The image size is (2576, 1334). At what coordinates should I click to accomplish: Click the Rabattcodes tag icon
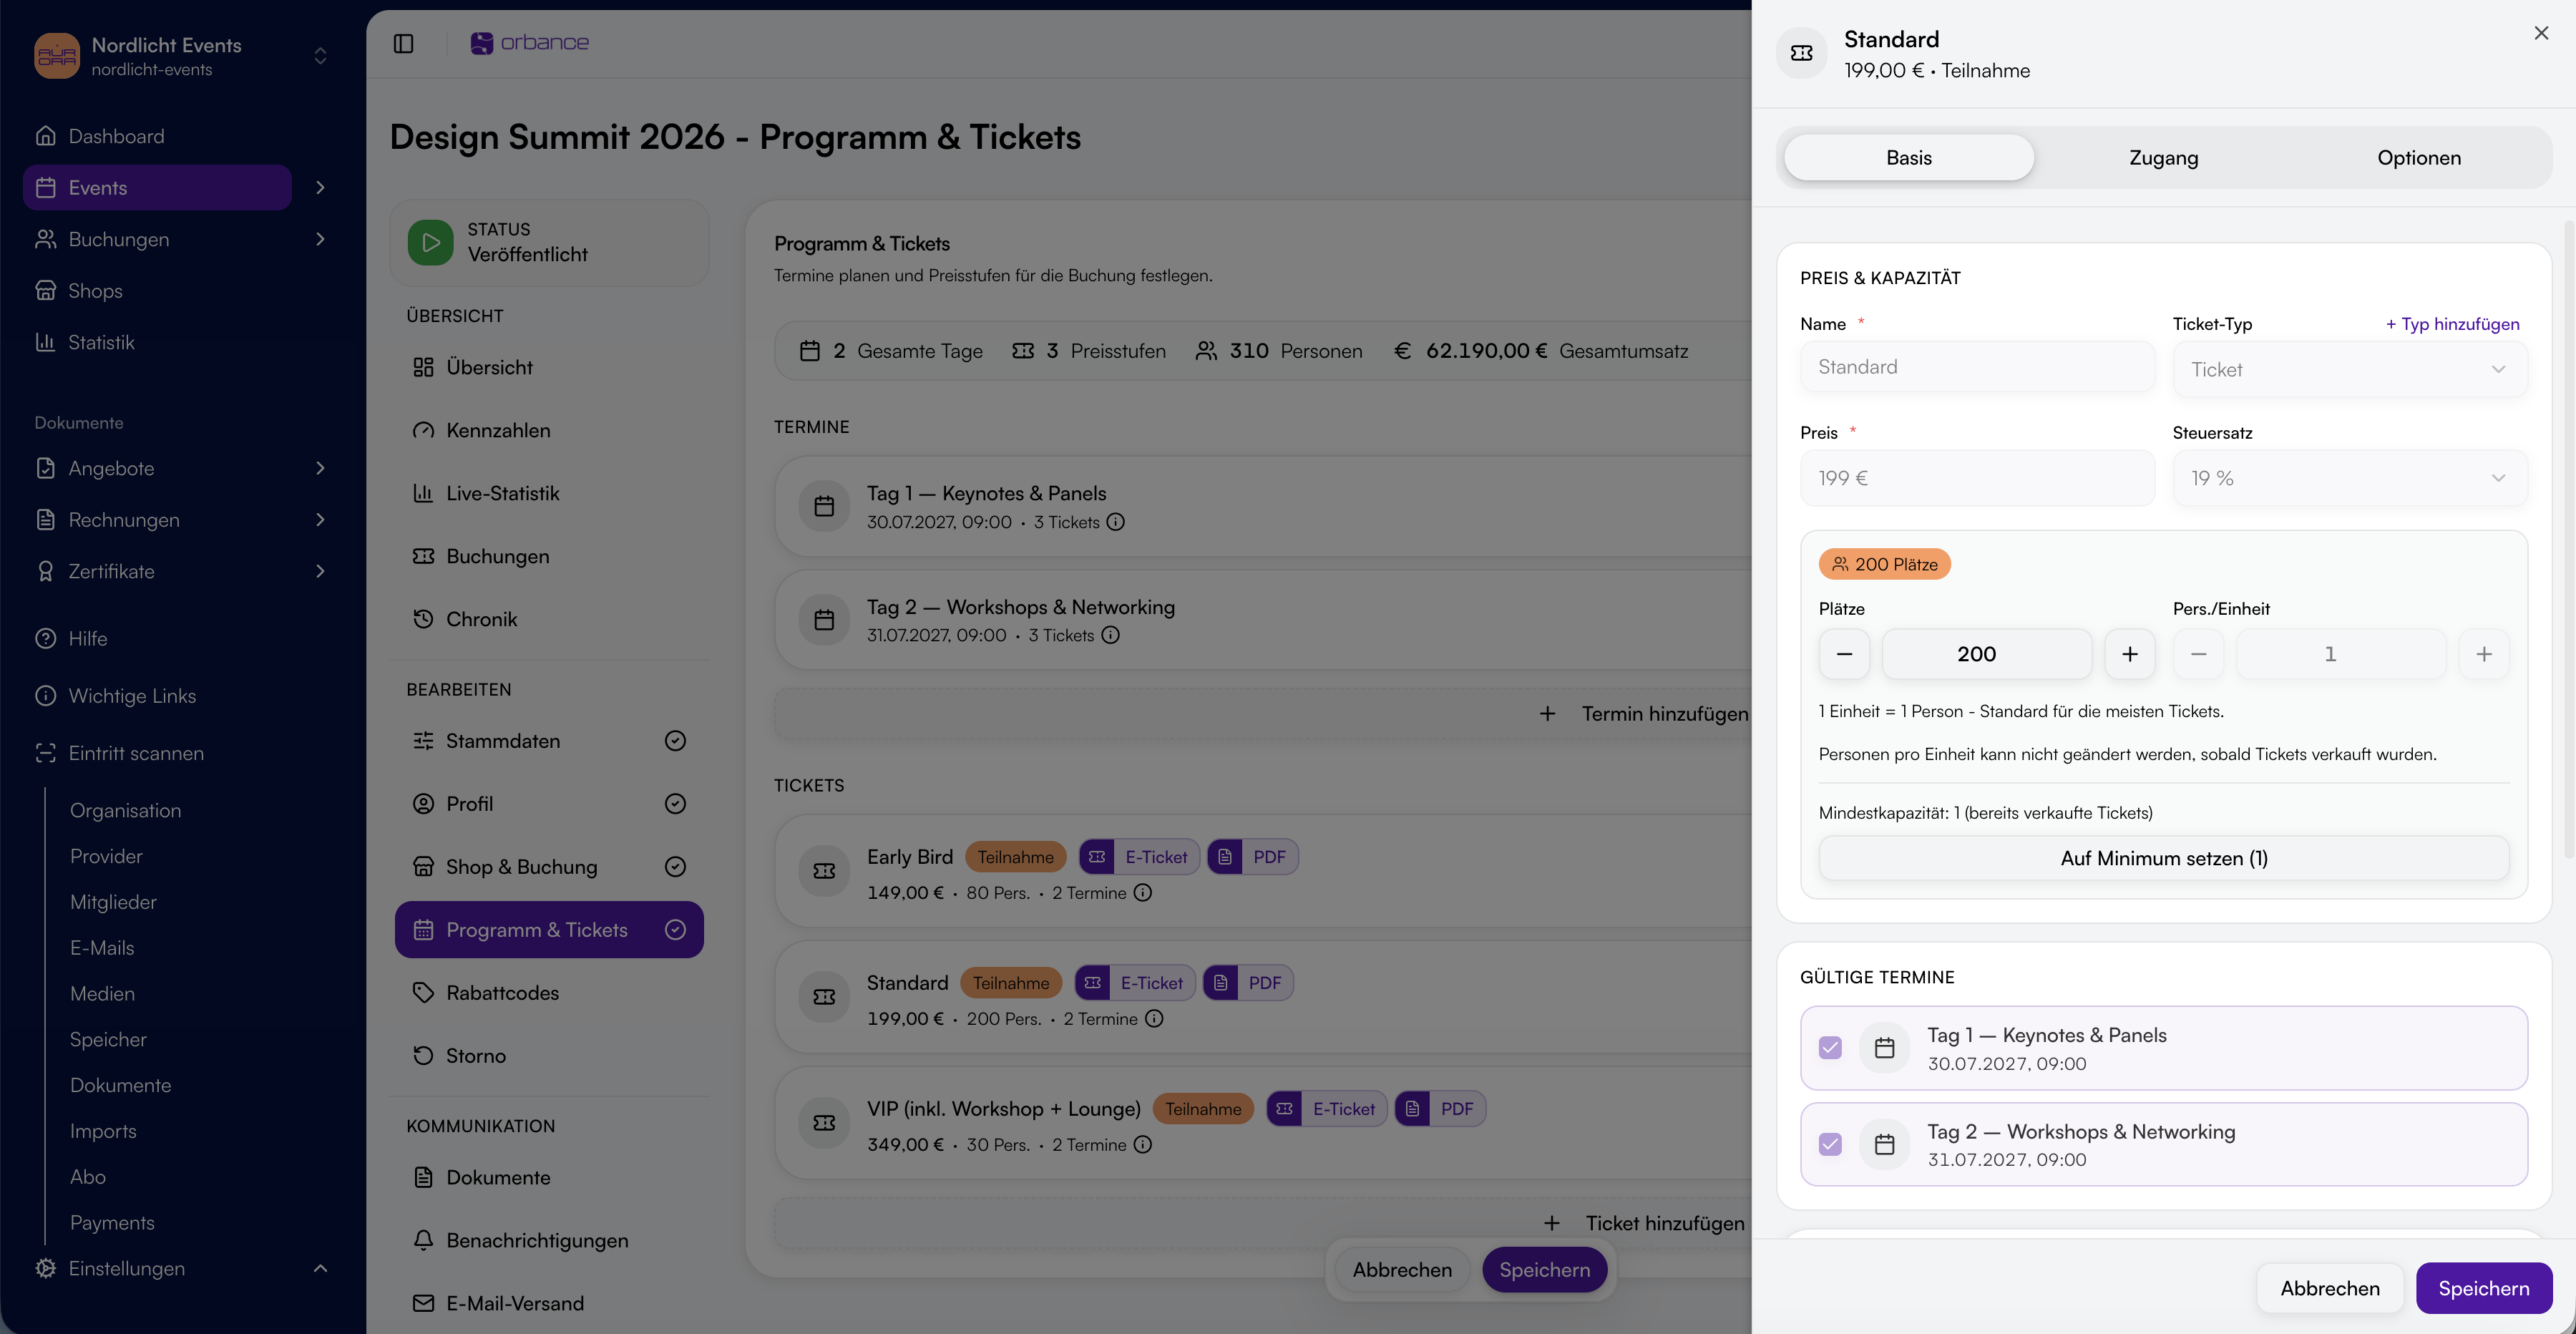pyautogui.click(x=423, y=993)
